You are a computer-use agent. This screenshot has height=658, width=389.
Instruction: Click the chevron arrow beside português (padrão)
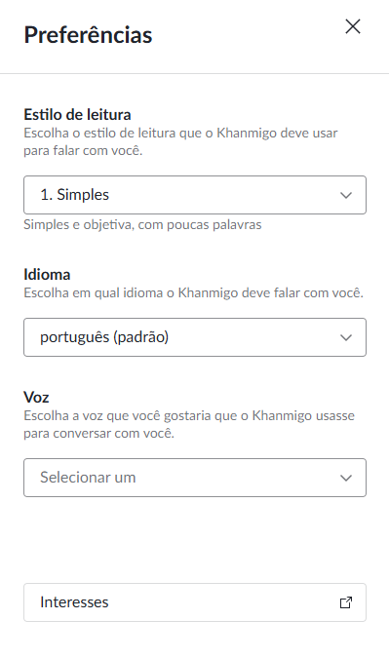click(x=346, y=337)
